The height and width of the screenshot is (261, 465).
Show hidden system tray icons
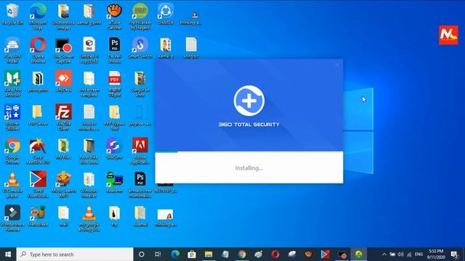point(384,254)
